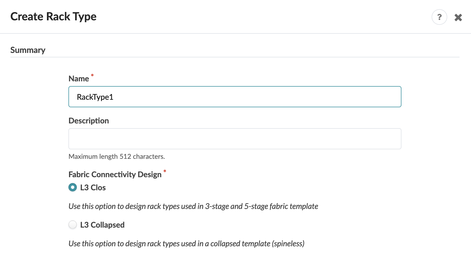
Task: Click the Name field containing RackType1
Action: (235, 97)
